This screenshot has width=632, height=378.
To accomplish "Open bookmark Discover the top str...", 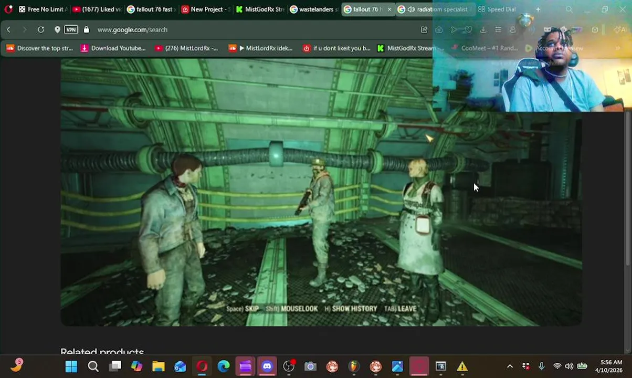I will pos(40,48).
